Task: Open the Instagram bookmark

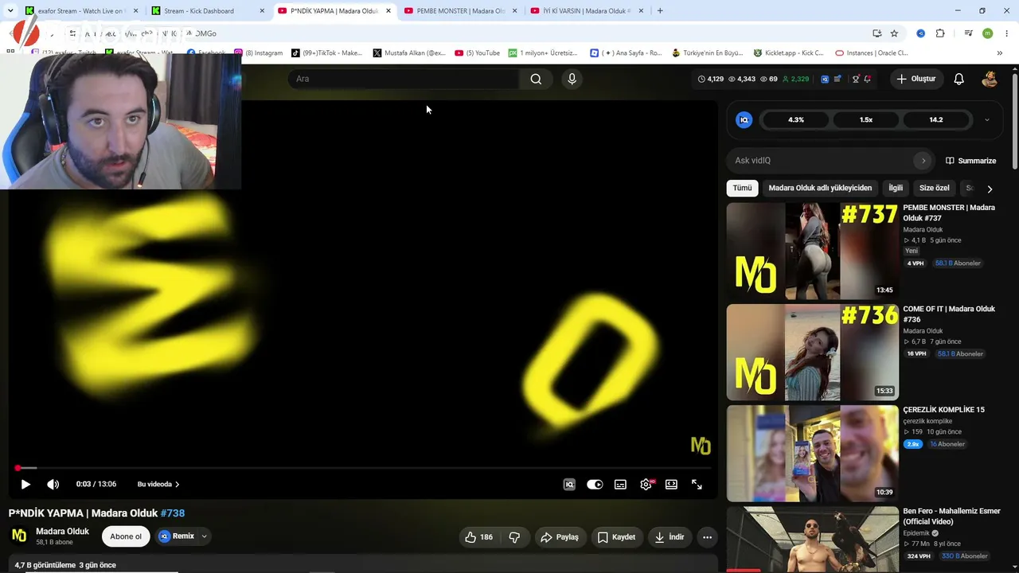Action: pyautogui.click(x=259, y=53)
